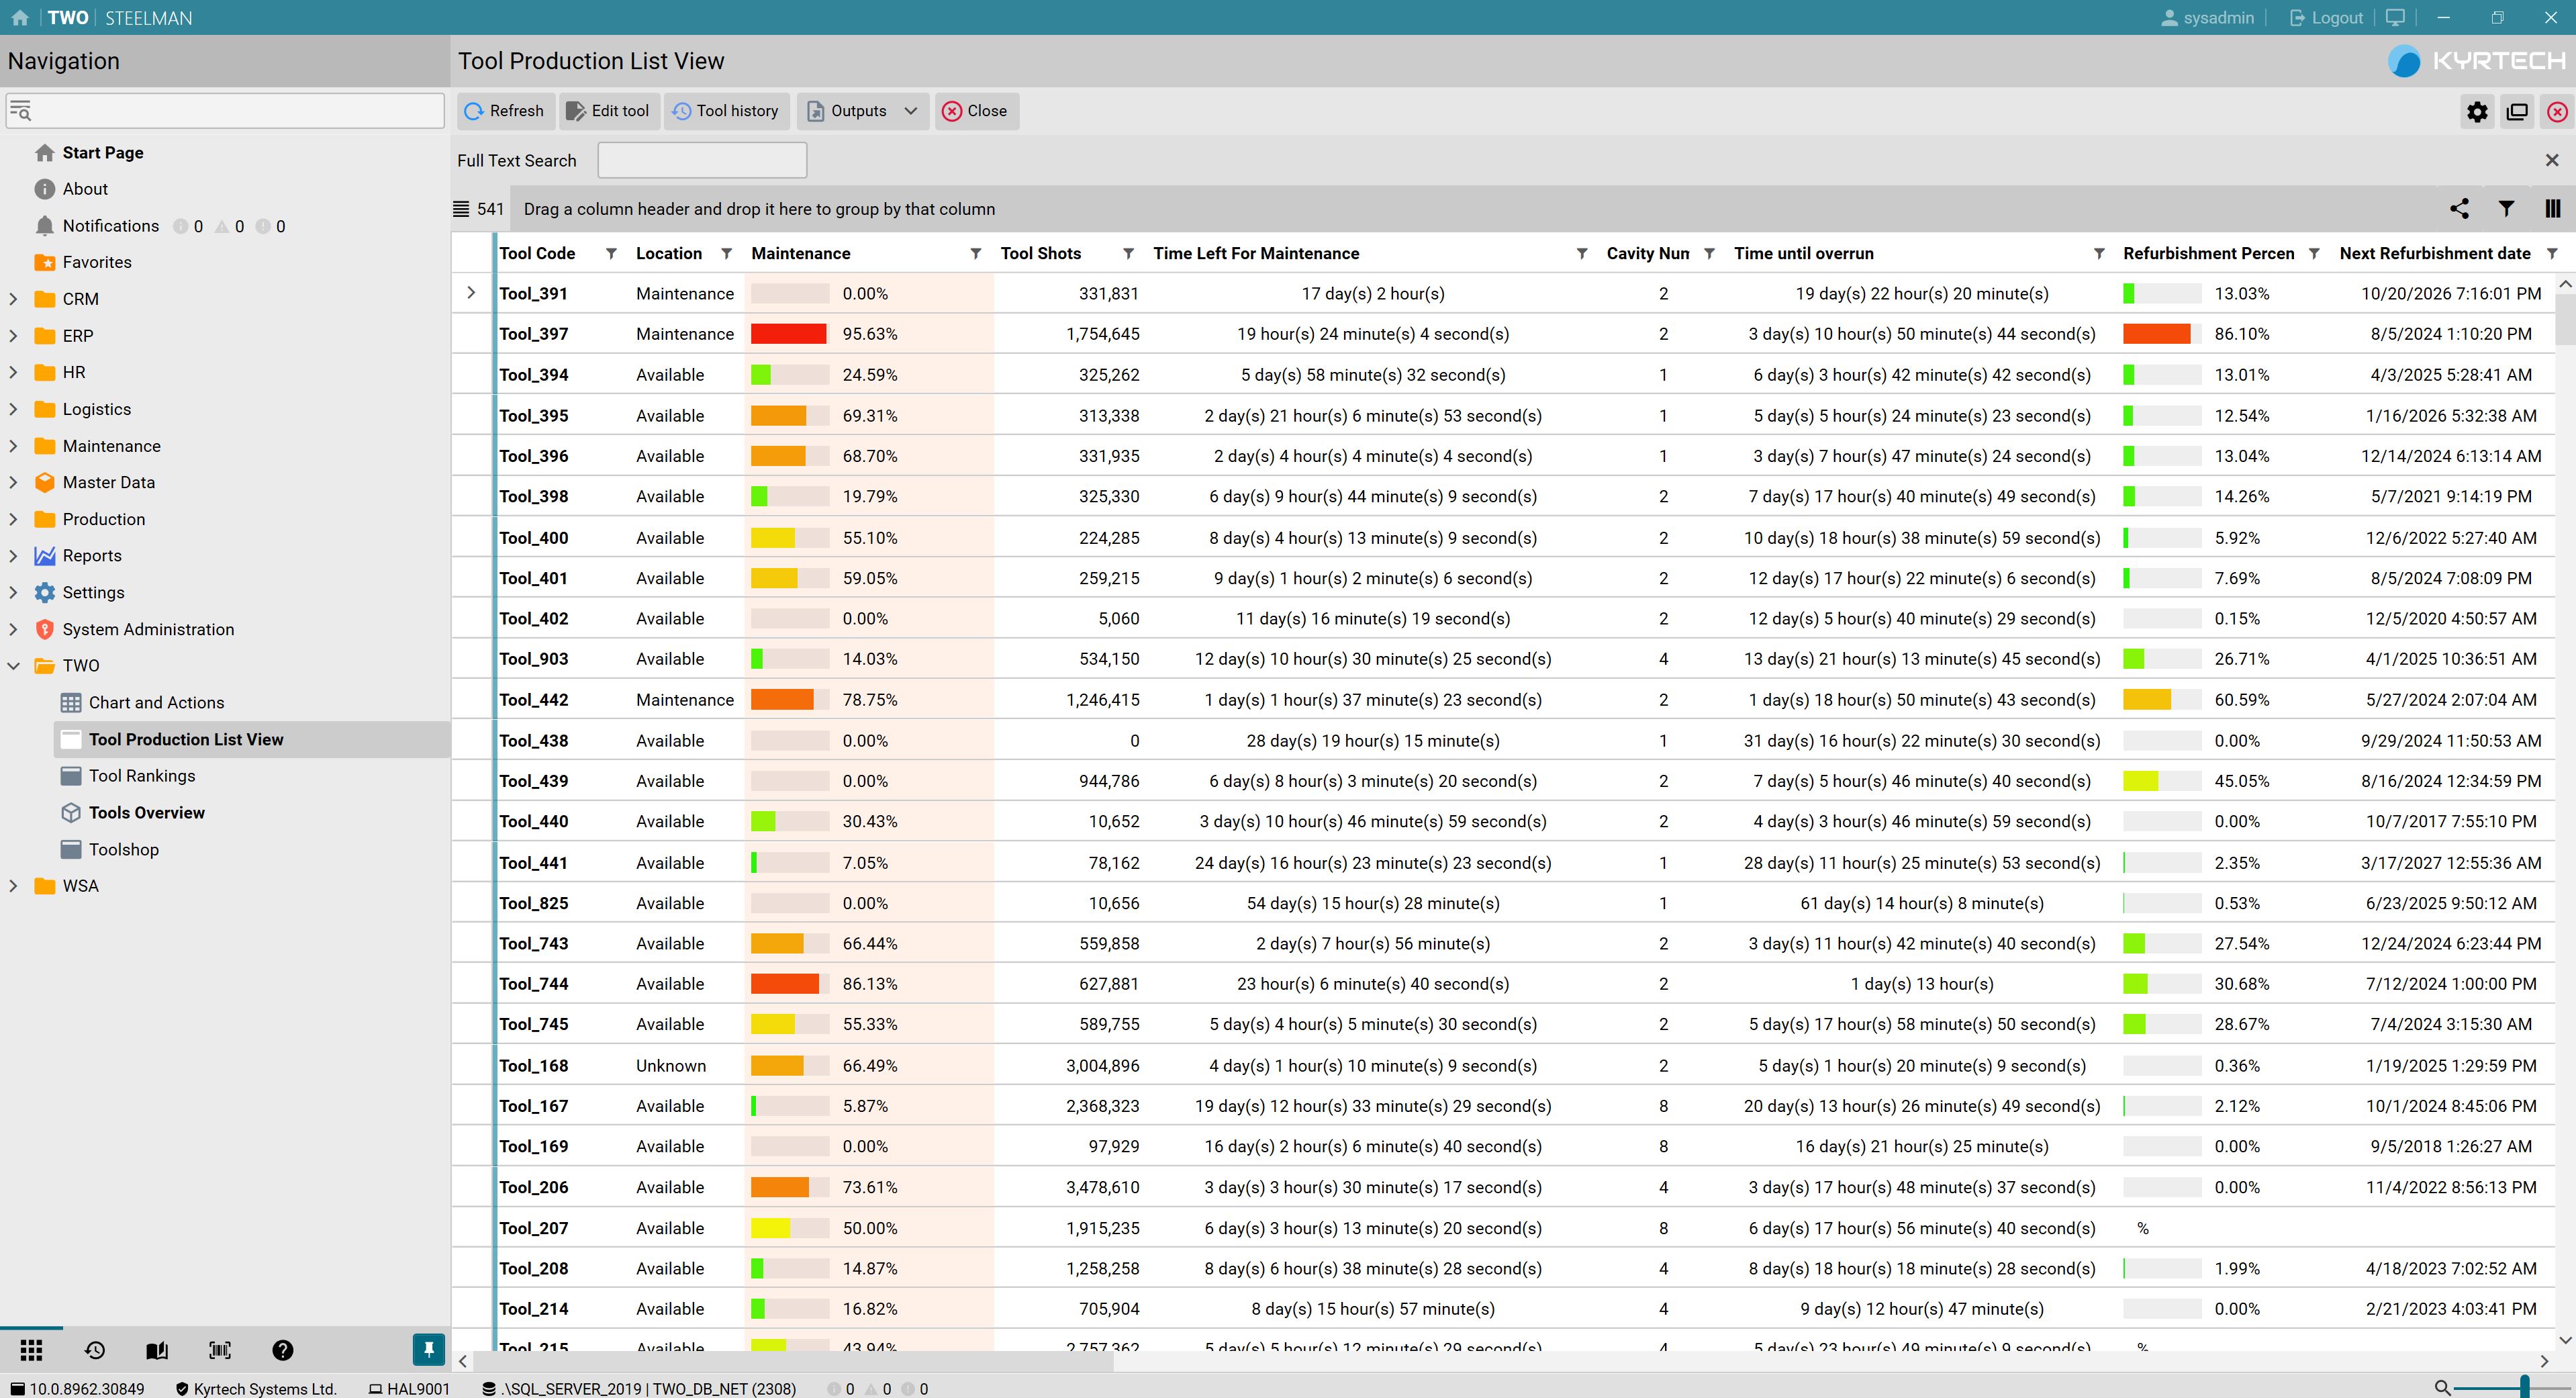Toggle the navigation pin button
This screenshot has width=2576, height=1398.
coord(428,1350)
